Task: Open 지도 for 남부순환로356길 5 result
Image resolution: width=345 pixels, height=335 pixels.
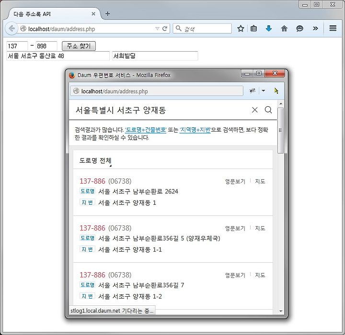Action: point(260,228)
